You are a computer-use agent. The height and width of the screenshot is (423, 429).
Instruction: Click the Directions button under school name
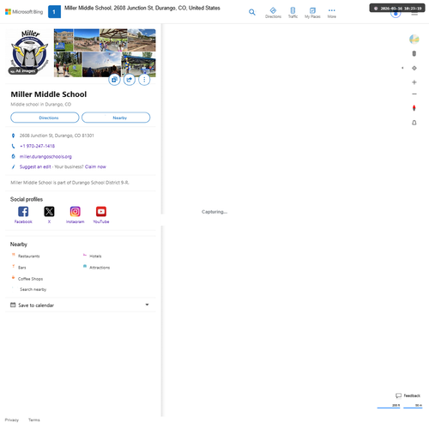(x=45, y=118)
